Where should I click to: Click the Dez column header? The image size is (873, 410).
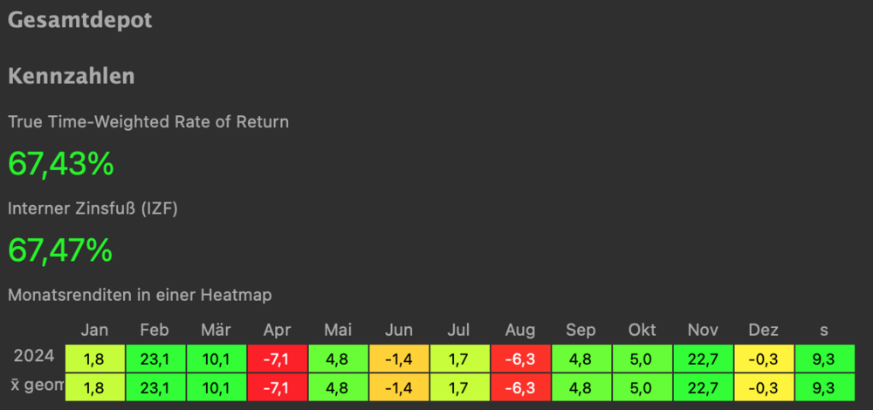(x=764, y=330)
